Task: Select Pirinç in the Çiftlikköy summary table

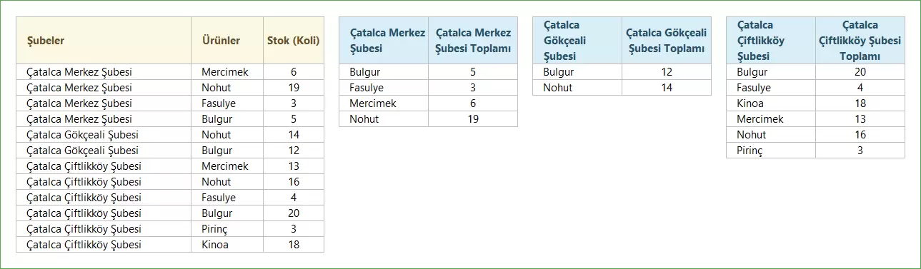Action: 771,151
